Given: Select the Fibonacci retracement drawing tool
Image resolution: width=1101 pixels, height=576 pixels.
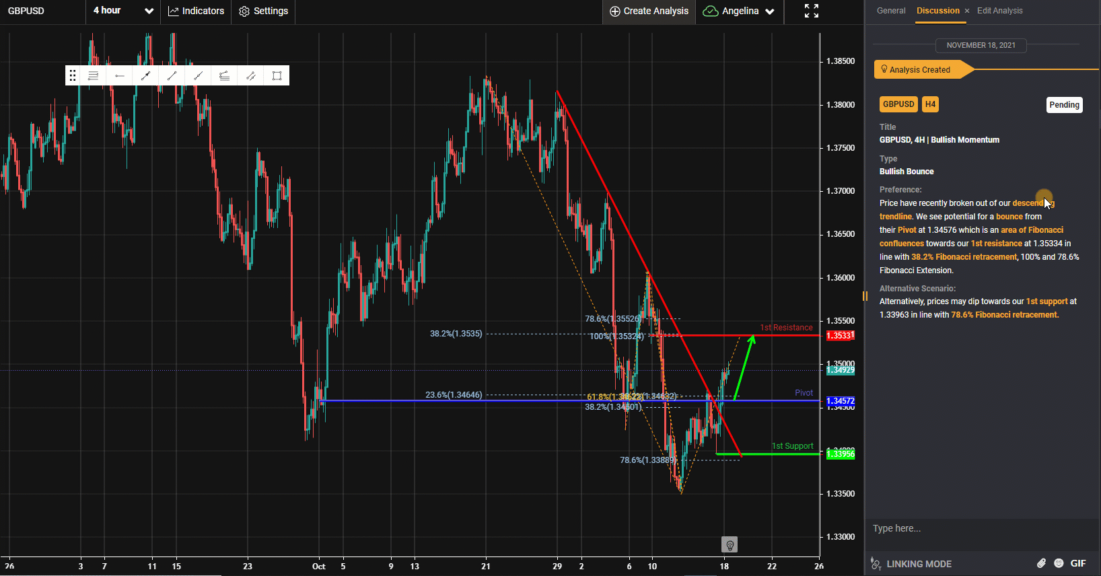Looking at the screenshot, I should click(93, 75).
